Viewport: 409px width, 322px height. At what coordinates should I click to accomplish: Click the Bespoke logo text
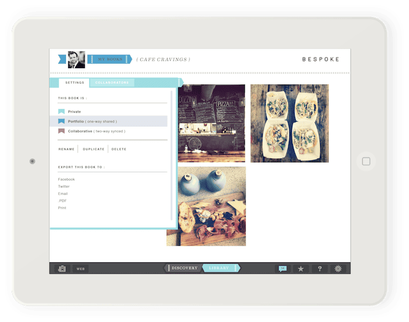[320, 60]
